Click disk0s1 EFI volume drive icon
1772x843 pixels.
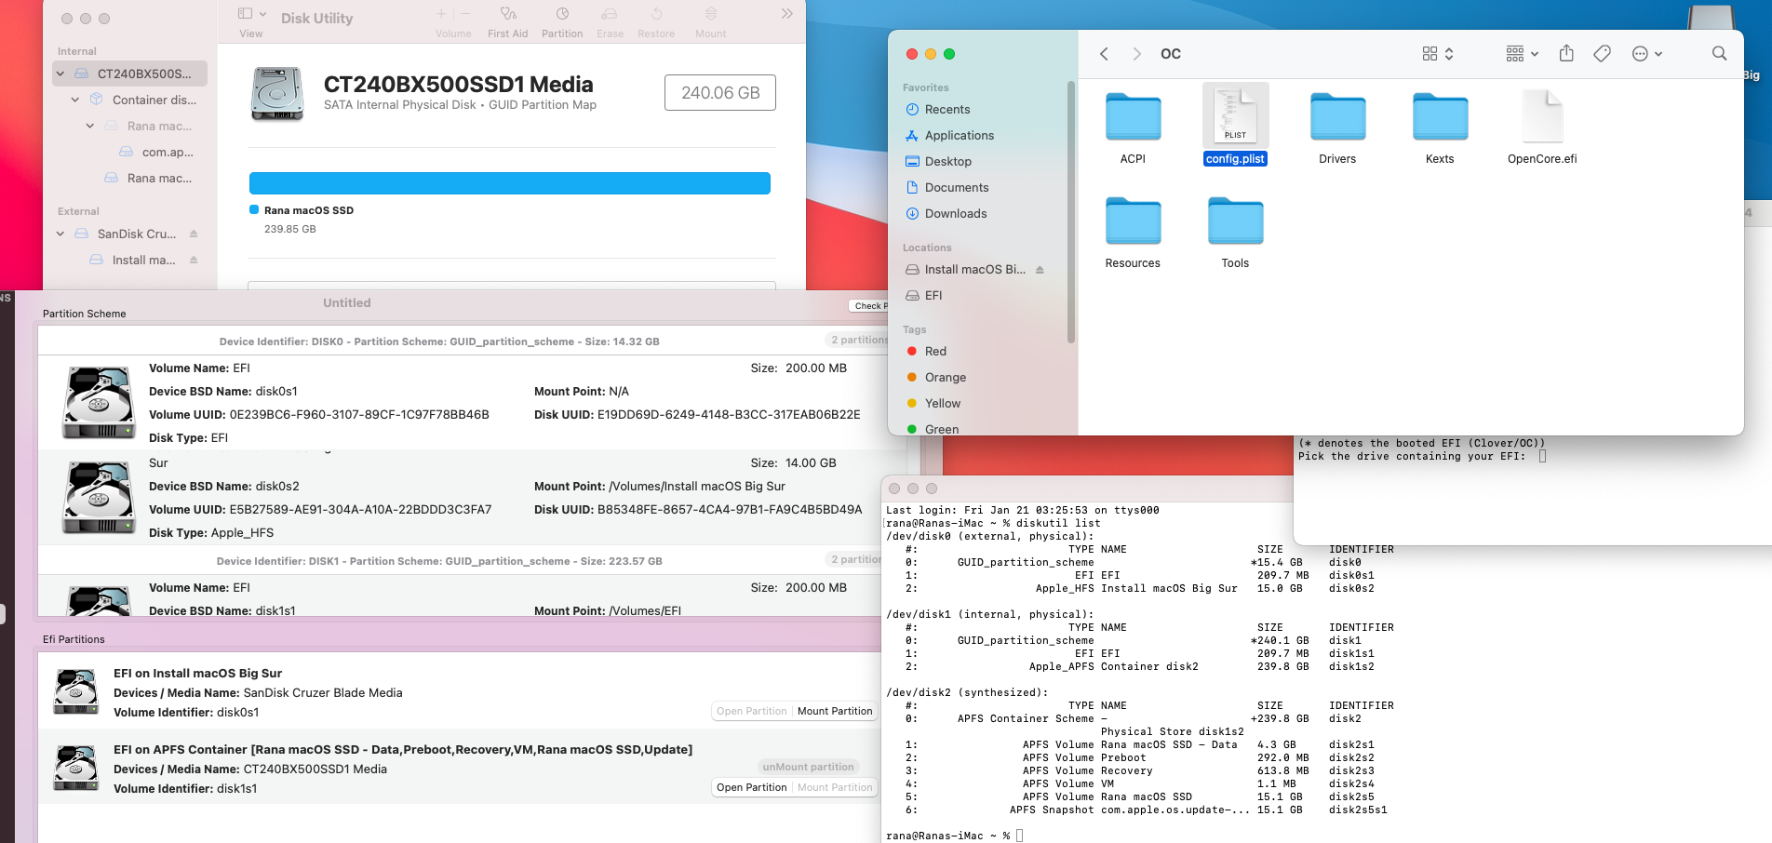[x=99, y=402]
